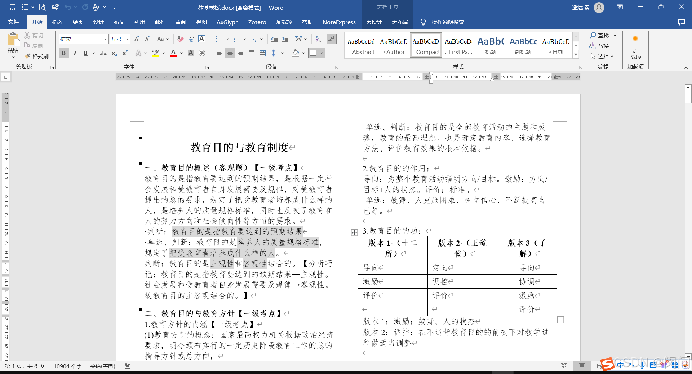Insert enclosed character (字 in circle)
The image size is (692, 374).
[202, 53]
